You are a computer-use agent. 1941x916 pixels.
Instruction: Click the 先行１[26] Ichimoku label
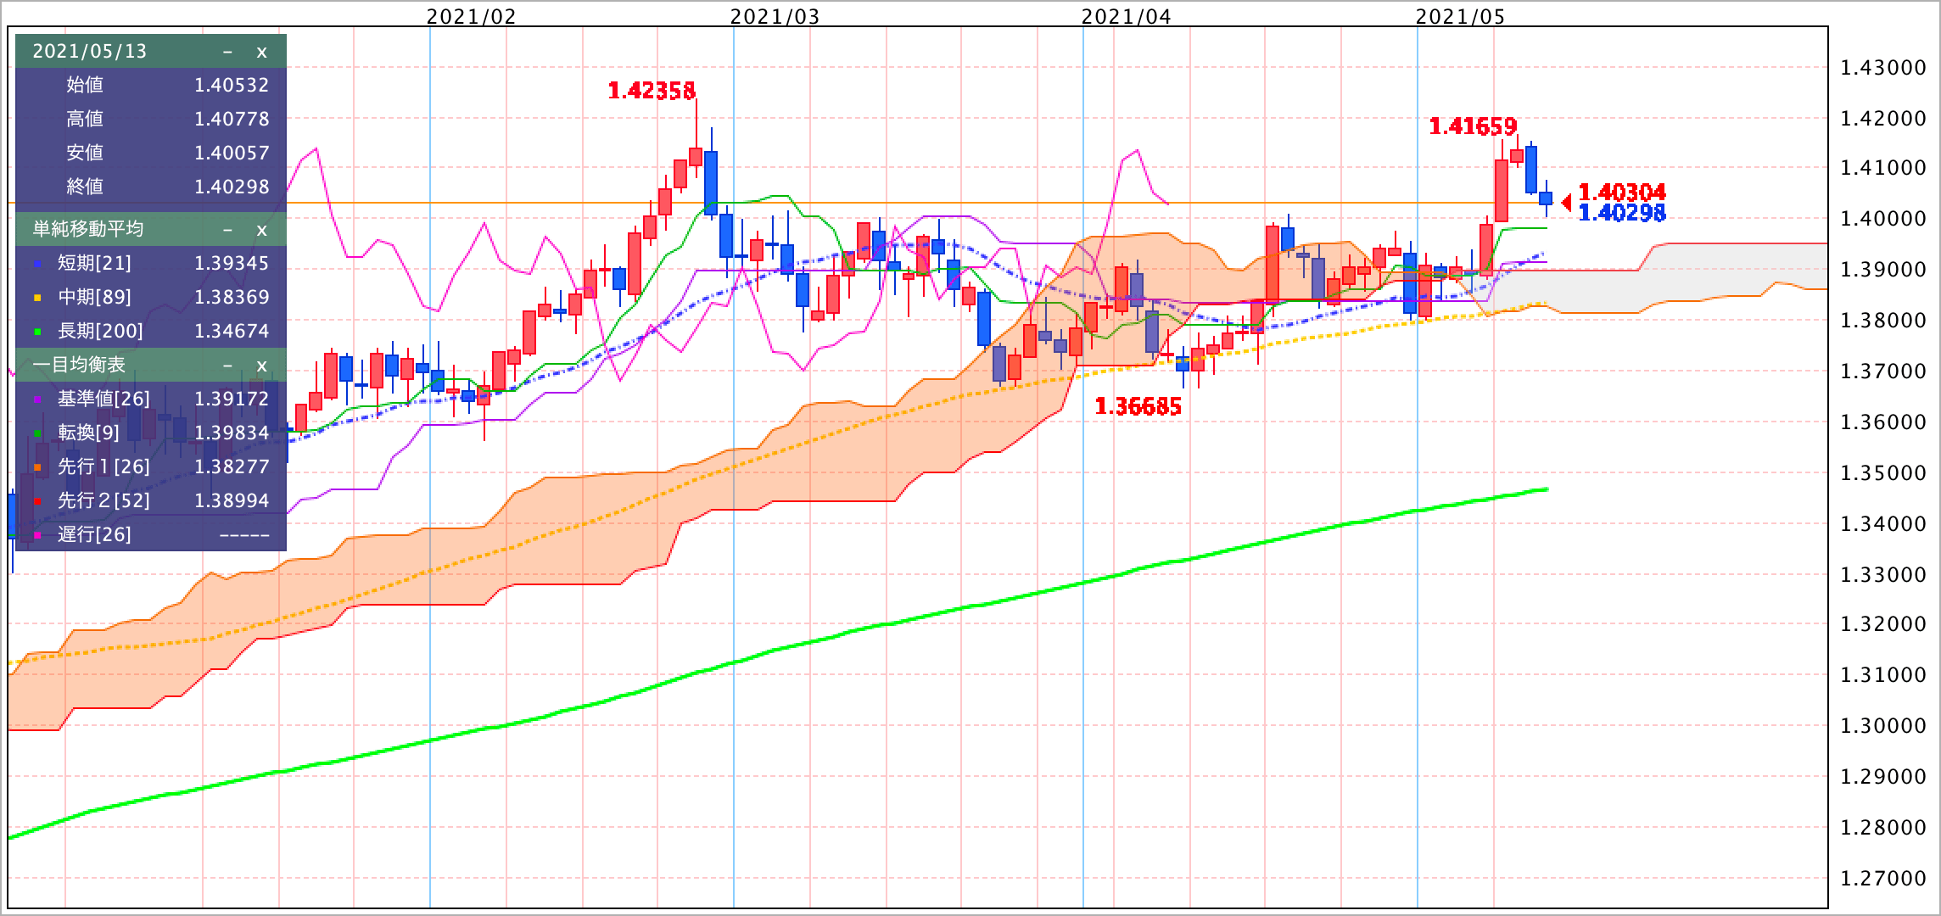[103, 466]
